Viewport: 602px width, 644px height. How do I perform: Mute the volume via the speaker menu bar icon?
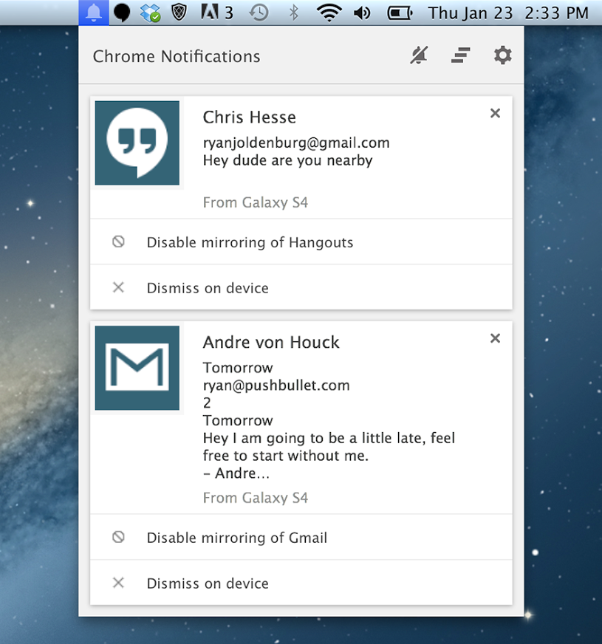coord(361,12)
